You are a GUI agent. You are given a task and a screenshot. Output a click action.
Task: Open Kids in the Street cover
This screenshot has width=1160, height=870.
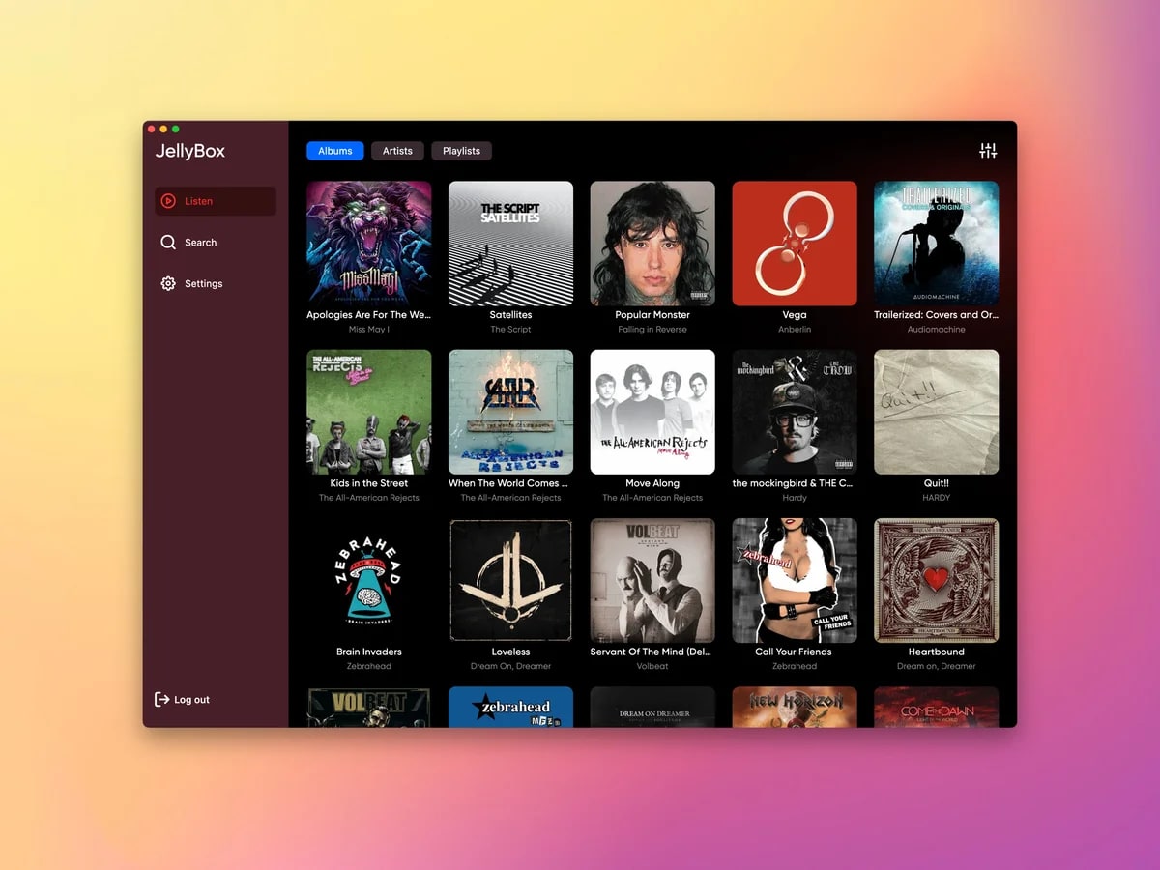(369, 412)
